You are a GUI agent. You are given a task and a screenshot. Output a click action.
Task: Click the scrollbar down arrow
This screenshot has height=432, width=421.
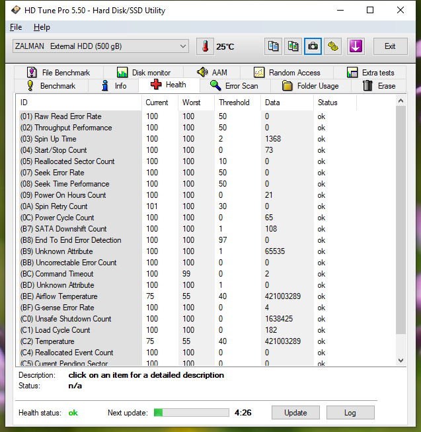coord(401,361)
